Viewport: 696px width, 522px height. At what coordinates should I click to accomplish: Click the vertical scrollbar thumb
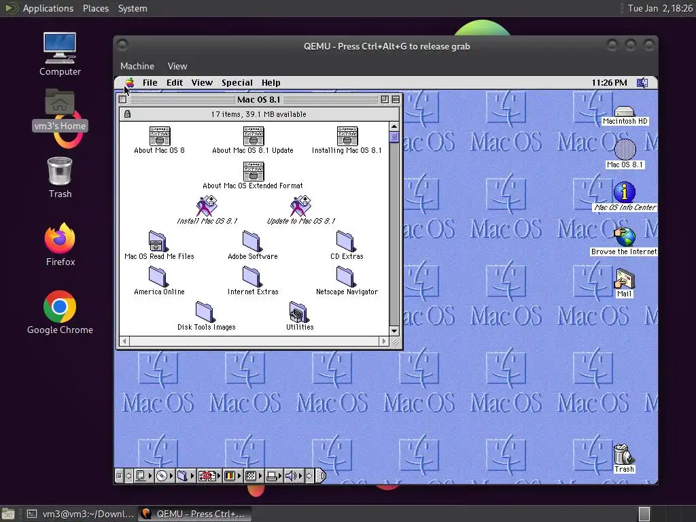tap(394, 137)
